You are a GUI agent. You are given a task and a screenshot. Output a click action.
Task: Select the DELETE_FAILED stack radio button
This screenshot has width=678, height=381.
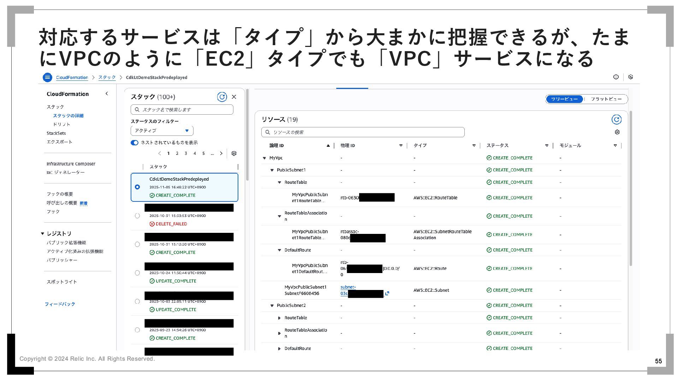click(137, 216)
